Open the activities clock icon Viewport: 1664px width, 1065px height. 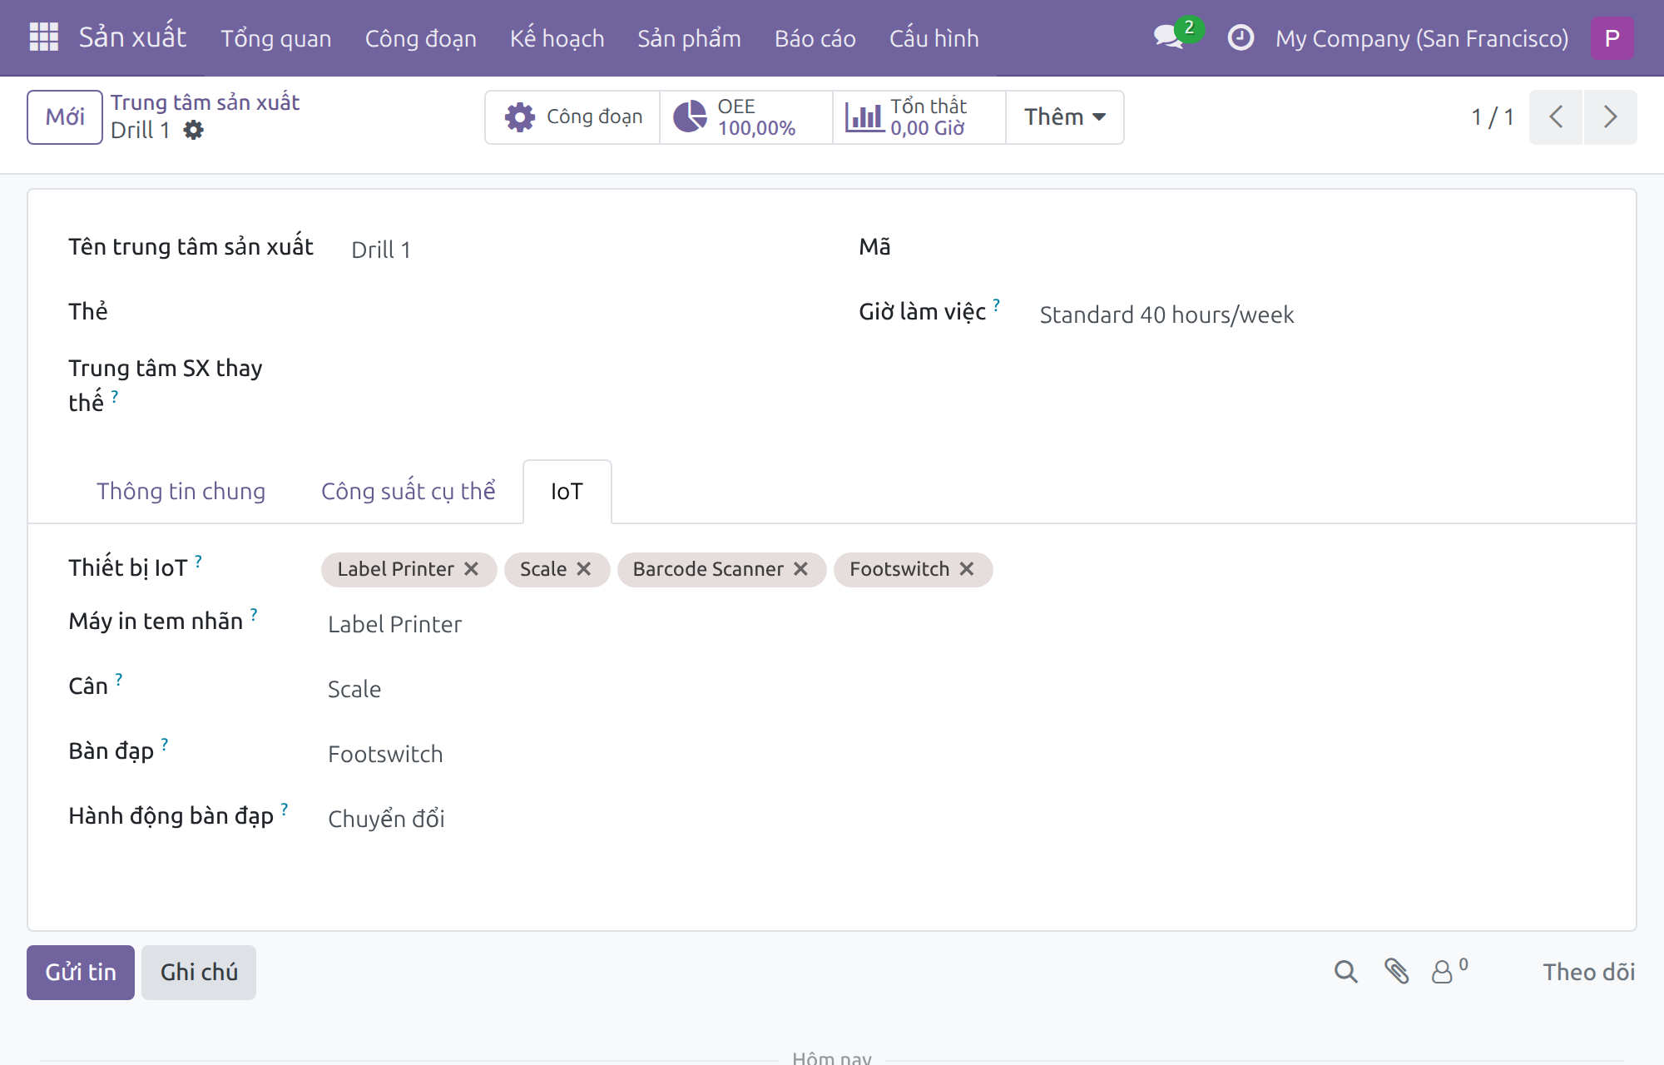coord(1241,37)
